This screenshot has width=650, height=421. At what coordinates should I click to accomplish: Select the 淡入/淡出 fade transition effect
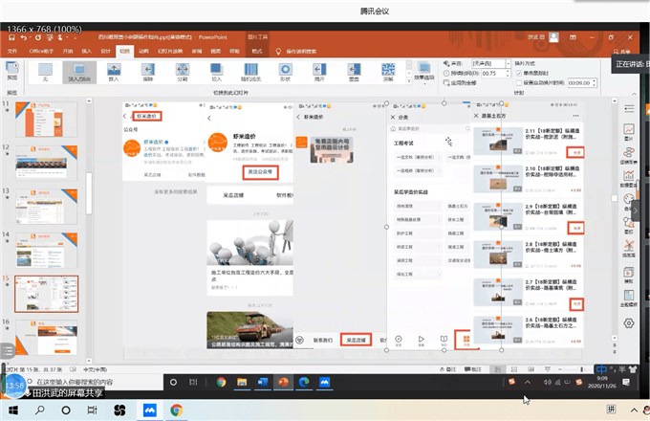click(x=79, y=72)
